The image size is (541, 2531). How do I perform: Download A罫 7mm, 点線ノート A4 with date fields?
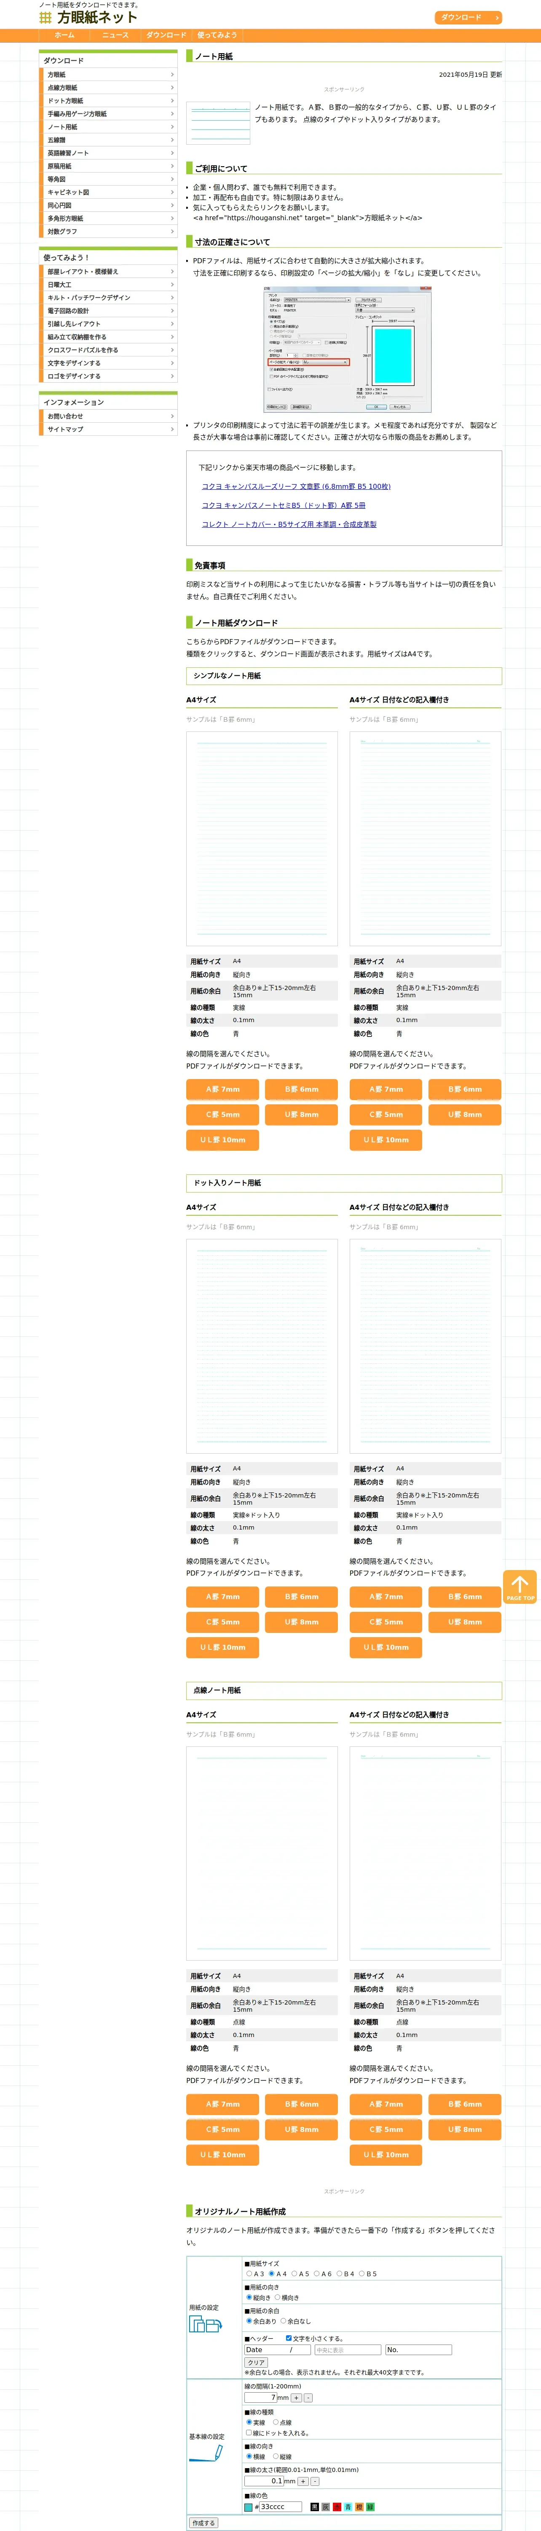tap(386, 2104)
